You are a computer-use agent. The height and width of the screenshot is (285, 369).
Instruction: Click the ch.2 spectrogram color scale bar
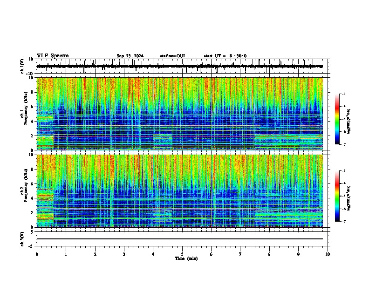337,196
